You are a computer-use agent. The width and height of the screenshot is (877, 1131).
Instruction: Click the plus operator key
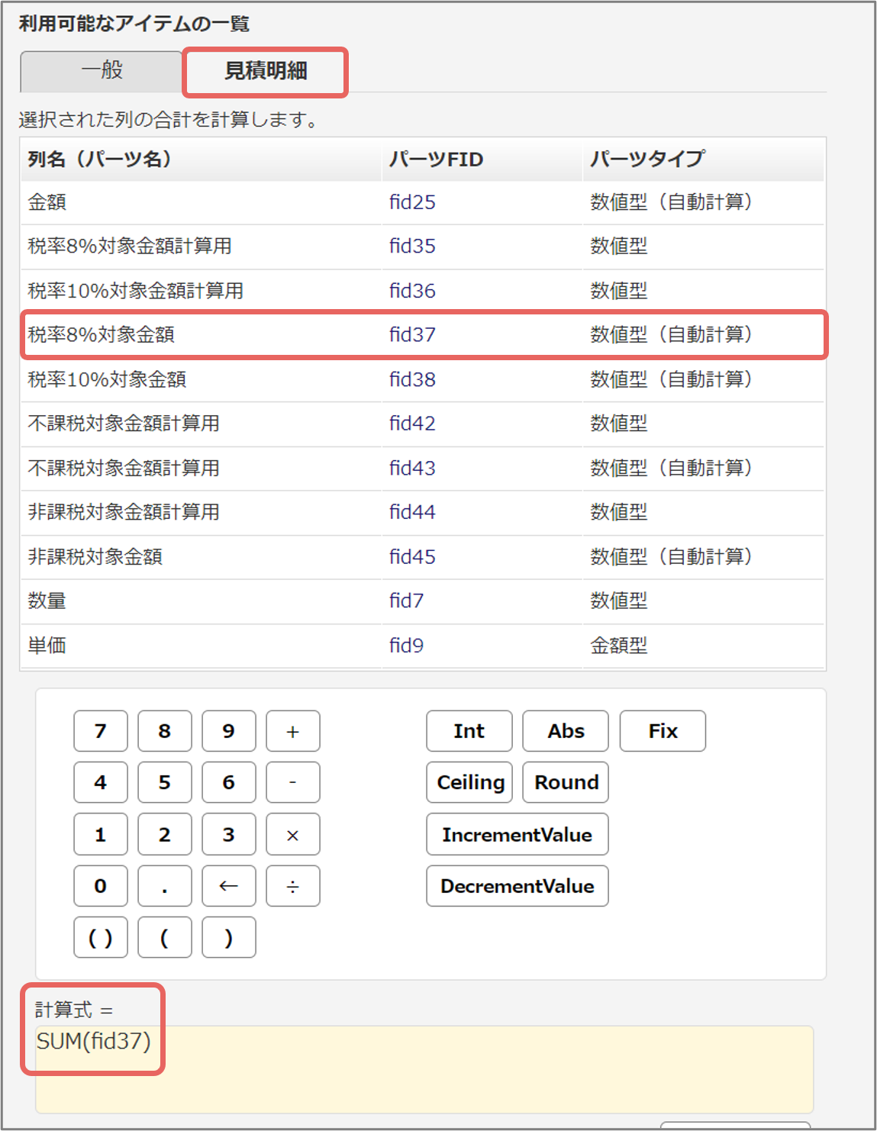point(293,731)
